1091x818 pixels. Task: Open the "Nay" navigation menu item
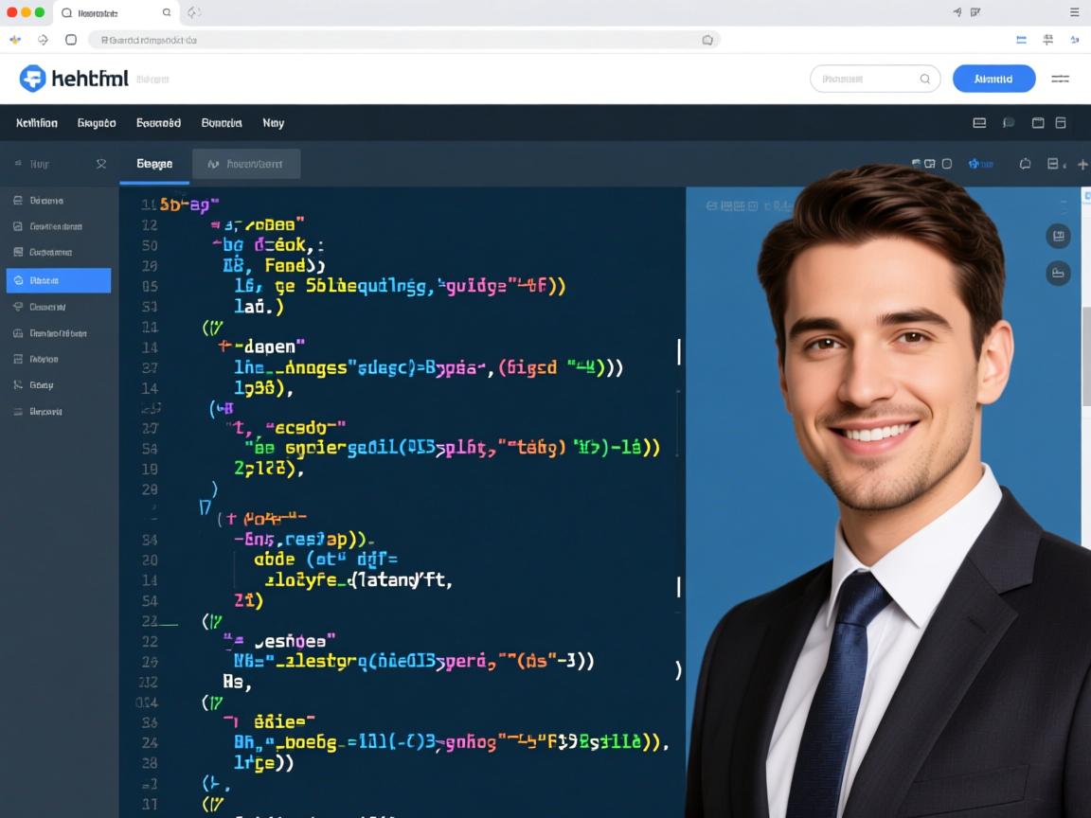coord(273,123)
